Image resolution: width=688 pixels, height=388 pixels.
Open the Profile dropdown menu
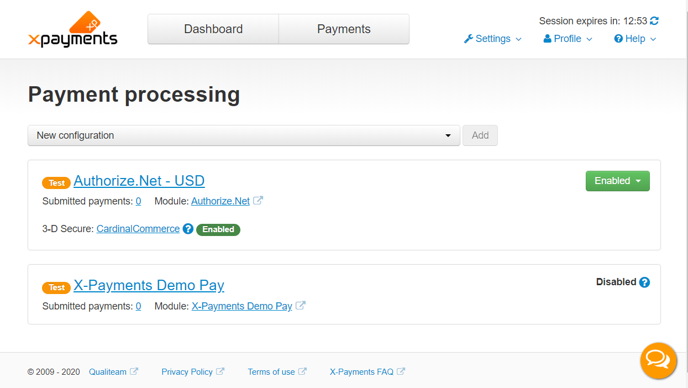[568, 39]
